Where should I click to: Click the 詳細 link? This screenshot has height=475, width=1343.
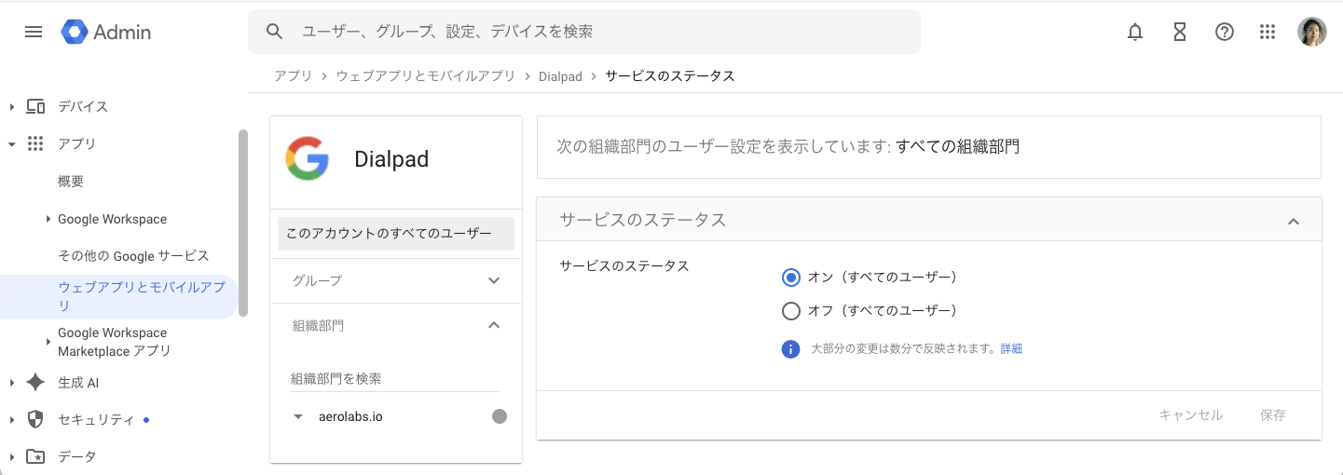click(x=1011, y=349)
